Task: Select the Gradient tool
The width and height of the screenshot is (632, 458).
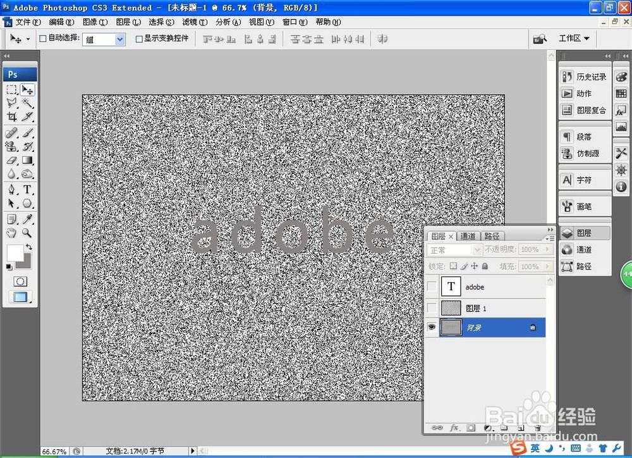Action: click(27, 160)
